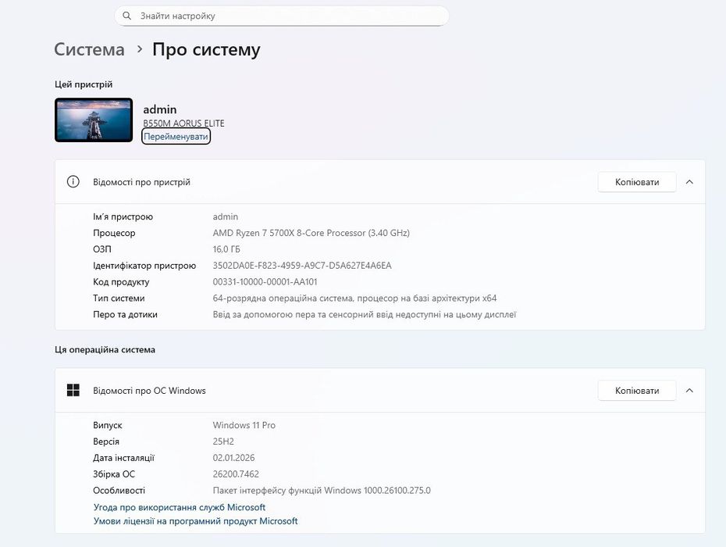Click the Версія label
Screen dimensions: 726x547
[x=106, y=442]
